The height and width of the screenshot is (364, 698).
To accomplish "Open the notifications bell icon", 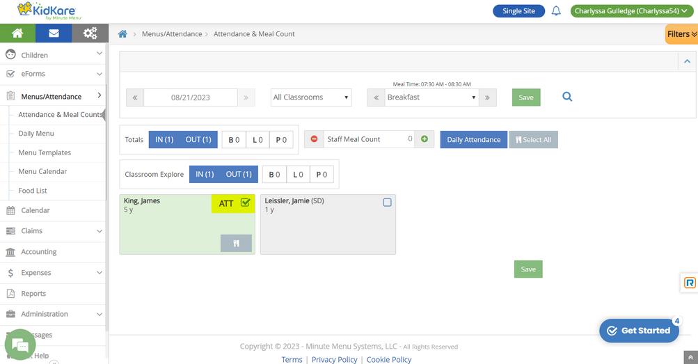I will [x=556, y=11].
